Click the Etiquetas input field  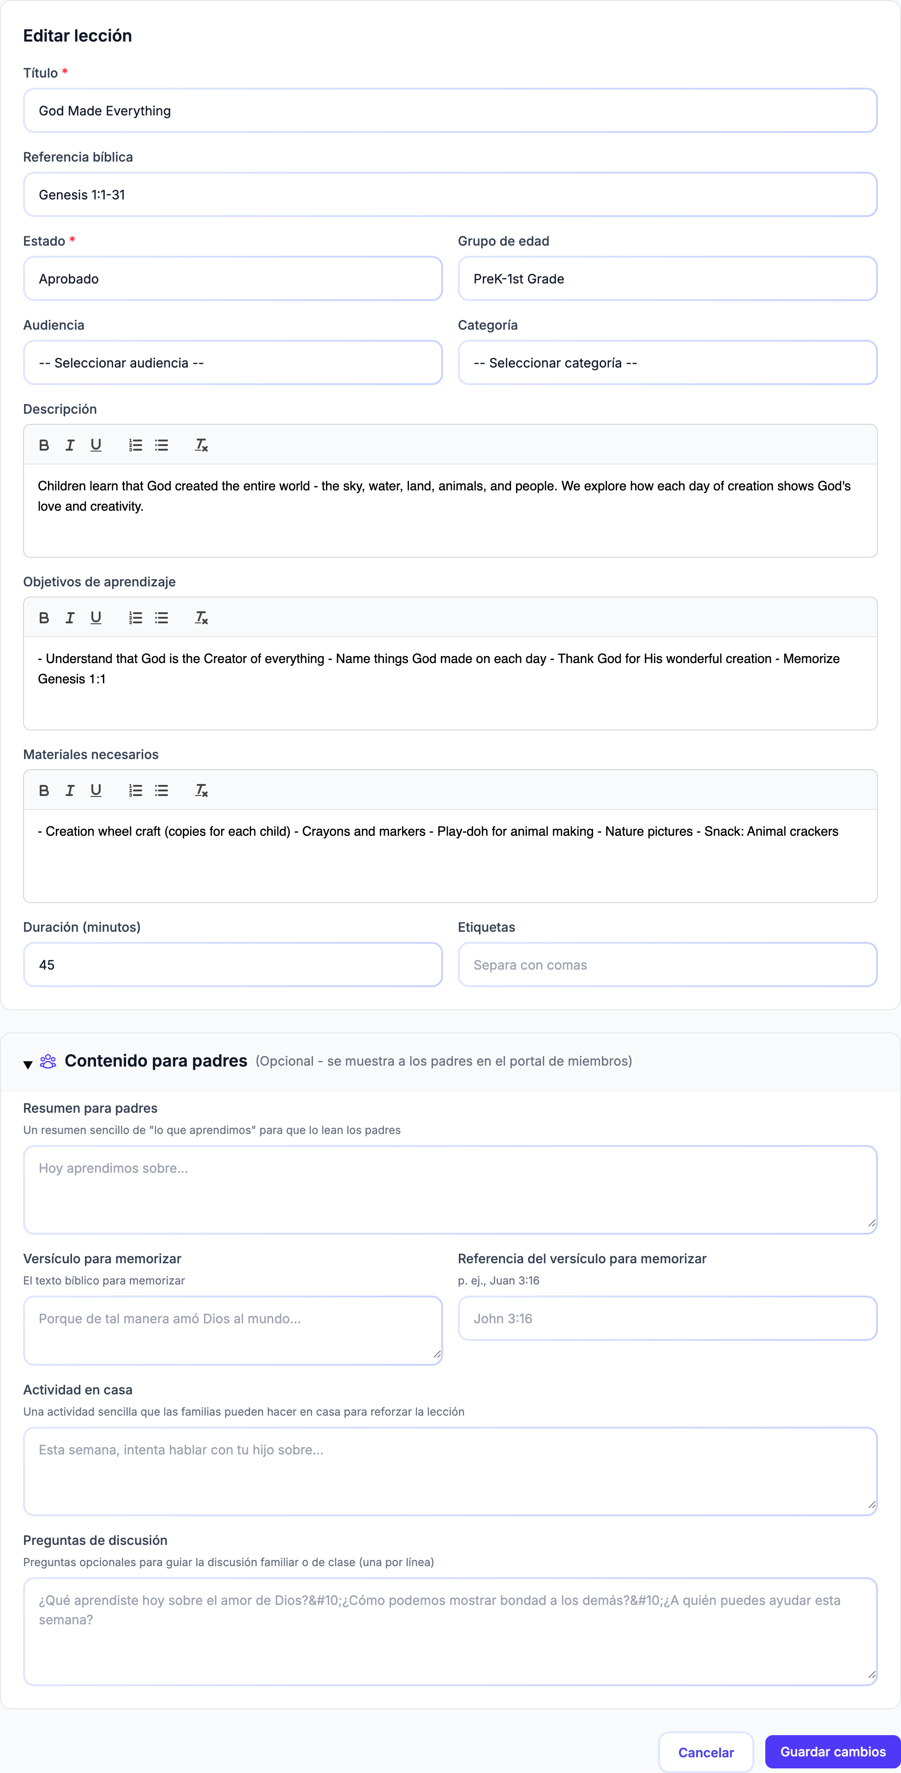pyautogui.click(x=667, y=965)
